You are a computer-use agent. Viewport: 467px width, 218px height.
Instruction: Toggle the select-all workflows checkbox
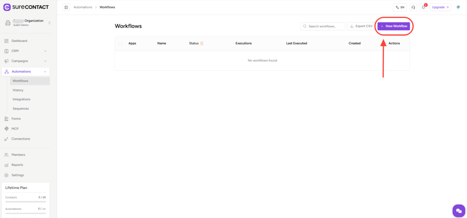(x=121, y=44)
